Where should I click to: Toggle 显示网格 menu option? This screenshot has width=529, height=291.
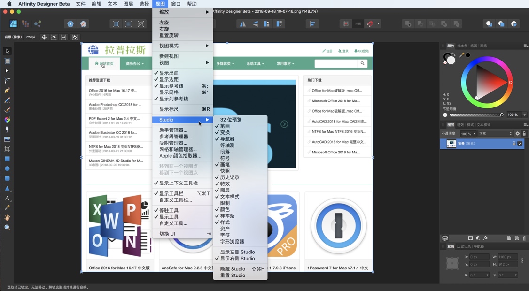coord(182,92)
